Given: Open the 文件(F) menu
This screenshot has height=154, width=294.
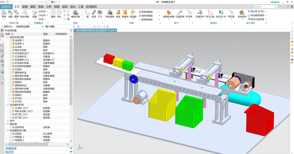Looking at the screenshot, I should 6,7.
